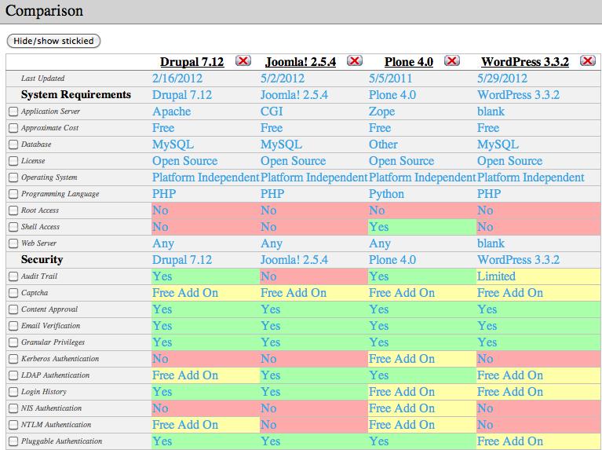602x450 pixels.
Task: Tick the Audit Trail checkbox
Action: (13, 276)
